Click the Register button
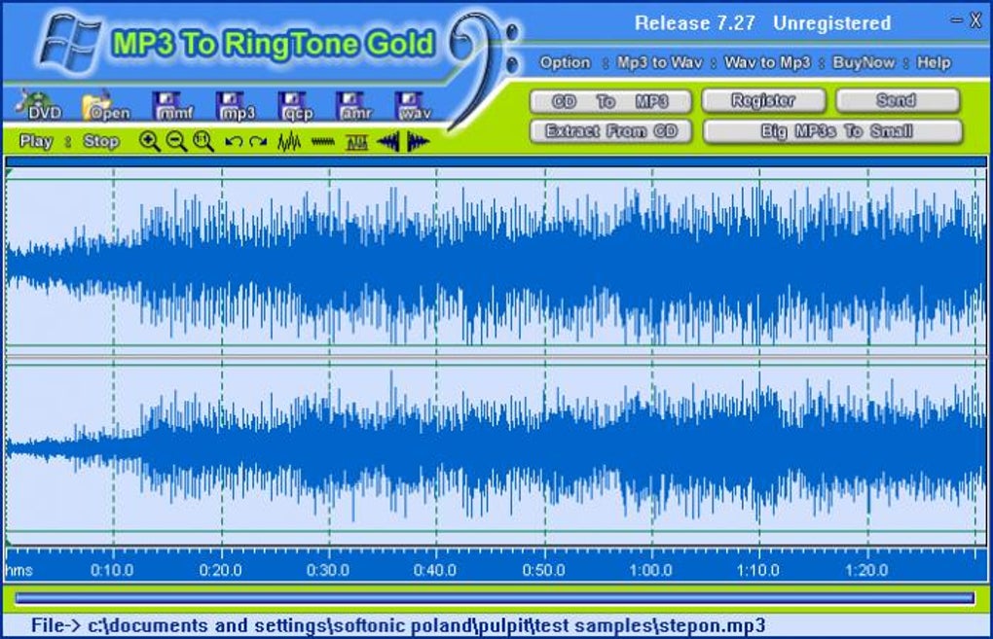The width and height of the screenshot is (993, 639). 764,100
